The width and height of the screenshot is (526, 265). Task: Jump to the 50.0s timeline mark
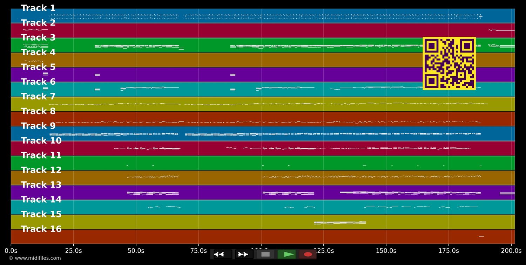(136, 251)
